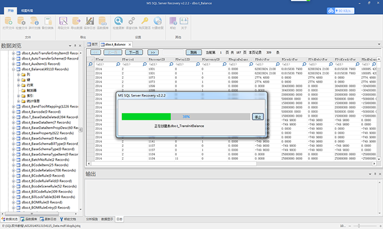Open the data display output tab
383x229 pixels.
tap(107, 219)
